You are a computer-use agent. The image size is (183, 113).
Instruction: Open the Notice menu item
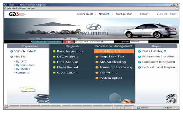103,14
